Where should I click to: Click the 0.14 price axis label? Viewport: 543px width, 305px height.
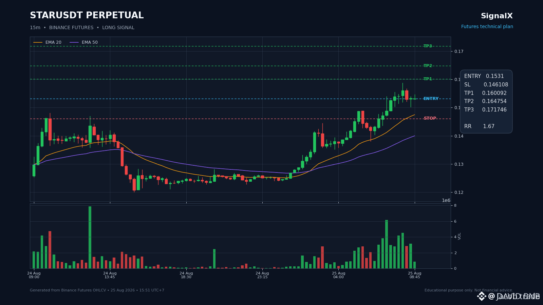pos(459,136)
